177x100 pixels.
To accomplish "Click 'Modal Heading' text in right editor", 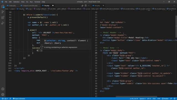I will point(136,38).
